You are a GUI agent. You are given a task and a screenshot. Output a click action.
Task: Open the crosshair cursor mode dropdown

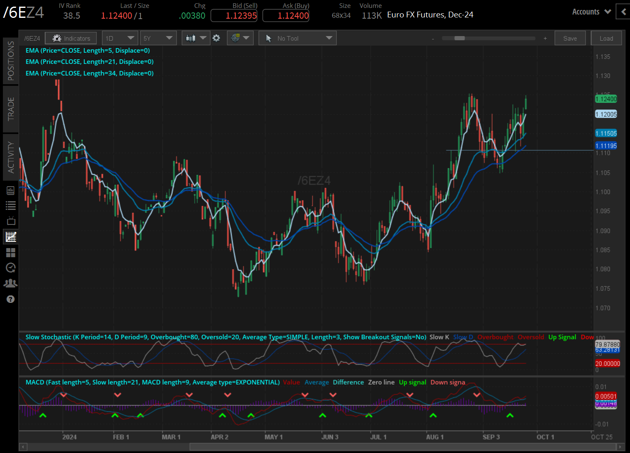coord(240,38)
